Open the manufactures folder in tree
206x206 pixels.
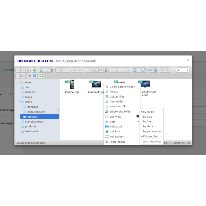point(34,122)
